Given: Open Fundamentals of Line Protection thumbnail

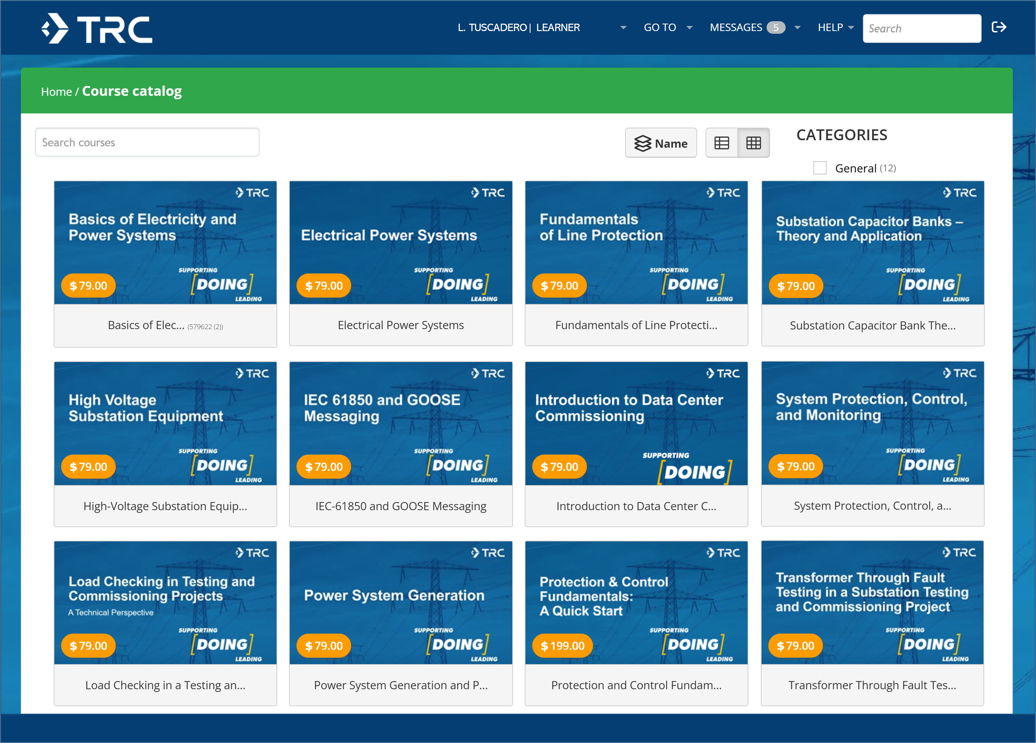Looking at the screenshot, I should click(636, 243).
